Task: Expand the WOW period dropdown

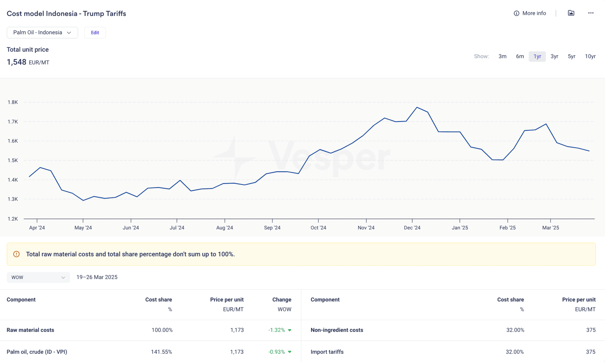Action: [38, 277]
